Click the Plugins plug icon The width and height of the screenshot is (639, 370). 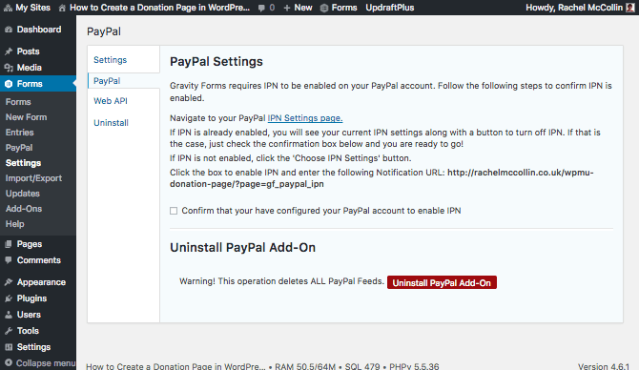(9, 298)
